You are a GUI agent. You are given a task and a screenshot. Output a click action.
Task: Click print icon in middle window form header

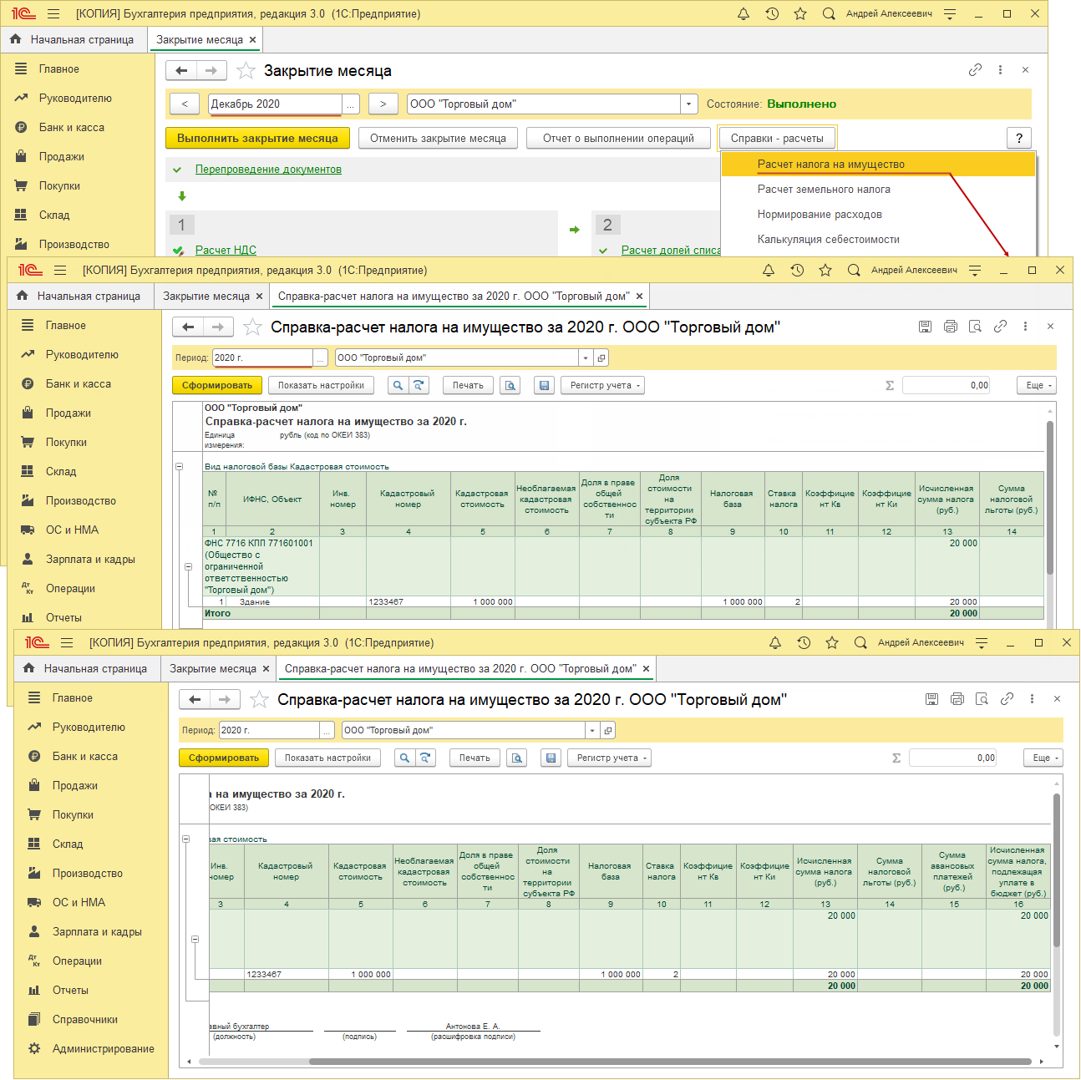(x=950, y=327)
